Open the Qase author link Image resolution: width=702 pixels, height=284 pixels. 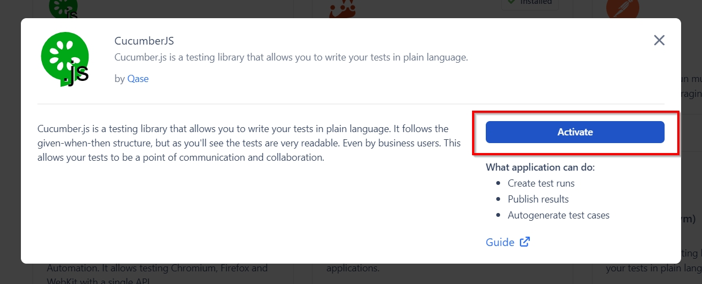138,79
